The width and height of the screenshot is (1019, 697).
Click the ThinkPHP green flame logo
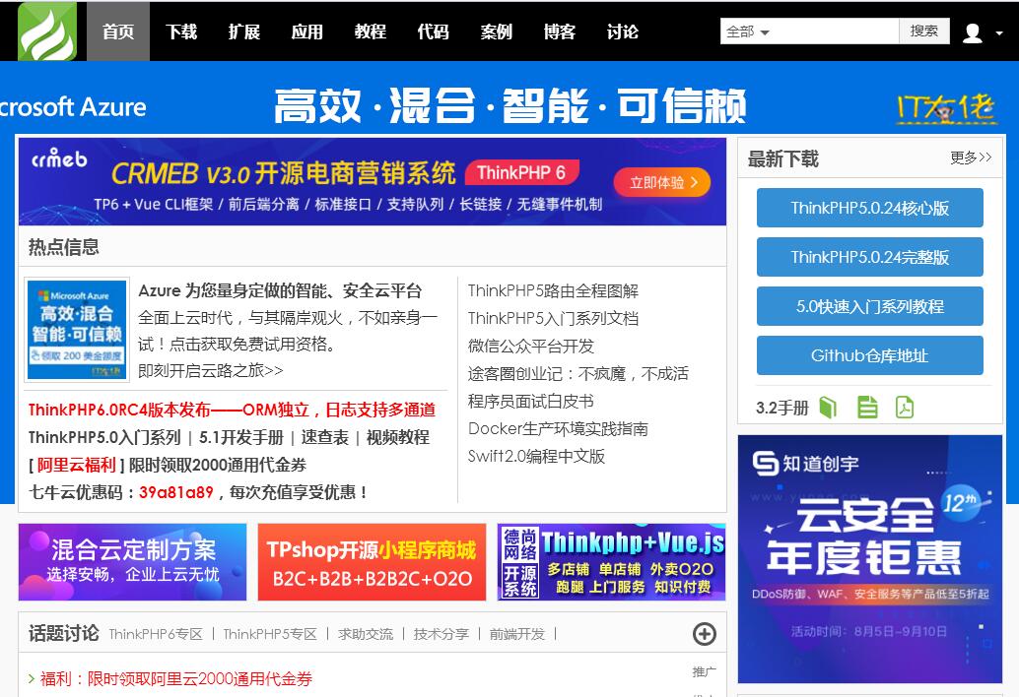(x=46, y=32)
